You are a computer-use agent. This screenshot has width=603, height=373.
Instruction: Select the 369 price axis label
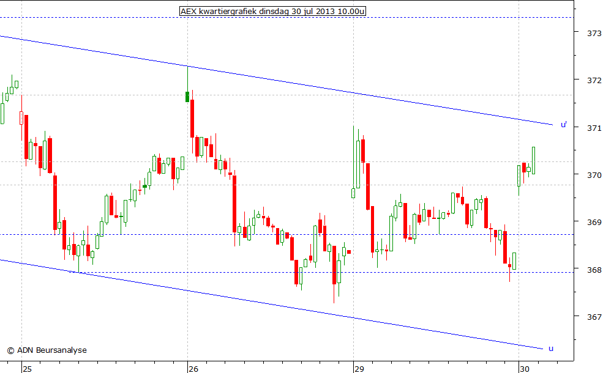594,223
